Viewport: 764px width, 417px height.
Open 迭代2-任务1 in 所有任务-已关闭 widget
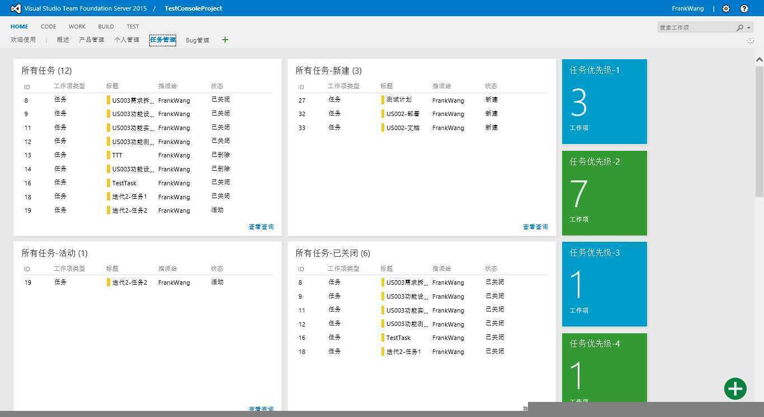click(x=404, y=352)
